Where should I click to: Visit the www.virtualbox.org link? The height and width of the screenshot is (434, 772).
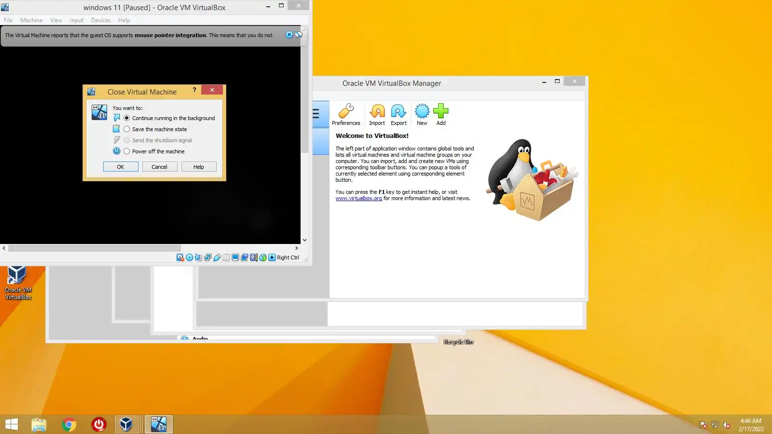click(358, 198)
